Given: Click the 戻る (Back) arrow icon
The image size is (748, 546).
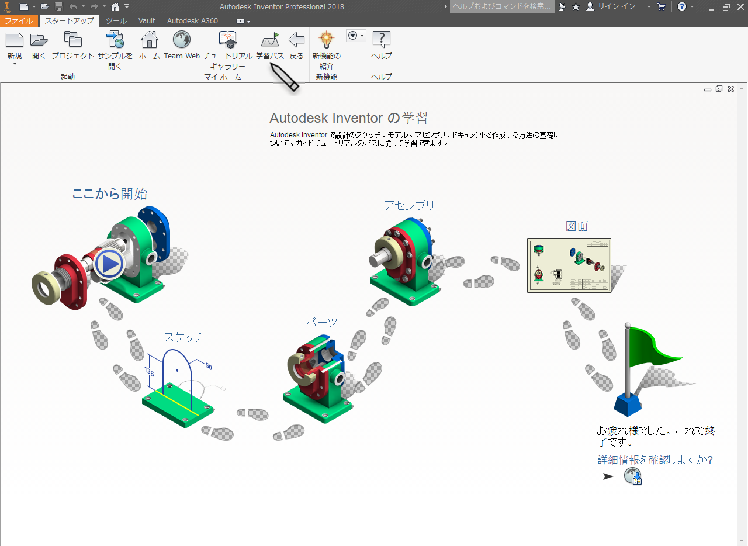Looking at the screenshot, I should coord(297,40).
